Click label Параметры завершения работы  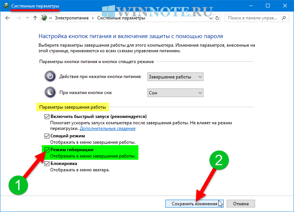tap(73, 107)
